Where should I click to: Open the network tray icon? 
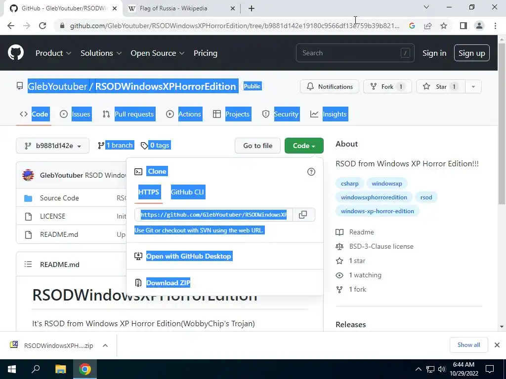(x=430, y=369)
